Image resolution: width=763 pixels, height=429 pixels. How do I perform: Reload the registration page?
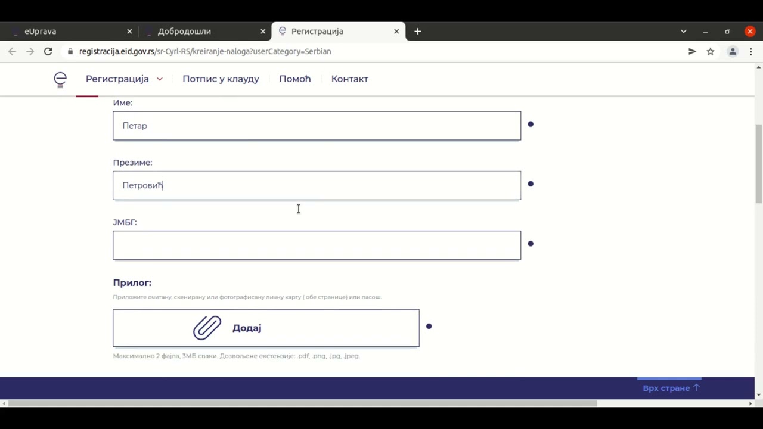click(48, 51)
